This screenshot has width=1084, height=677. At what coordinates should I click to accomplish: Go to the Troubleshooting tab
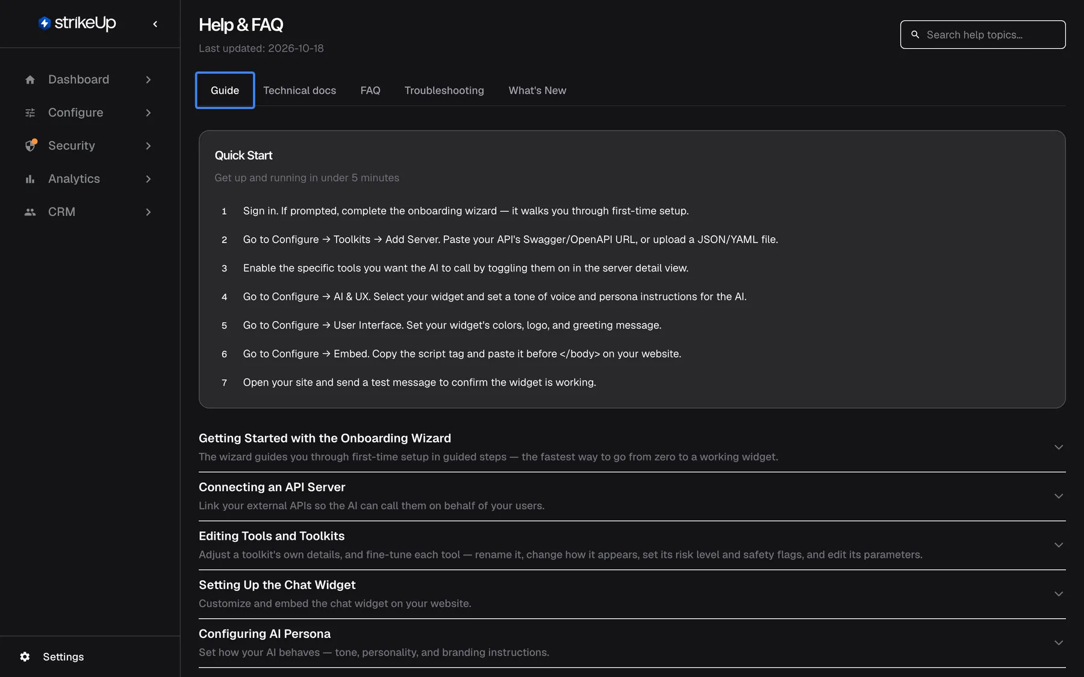pyautogui.click(x=444, y=90)
